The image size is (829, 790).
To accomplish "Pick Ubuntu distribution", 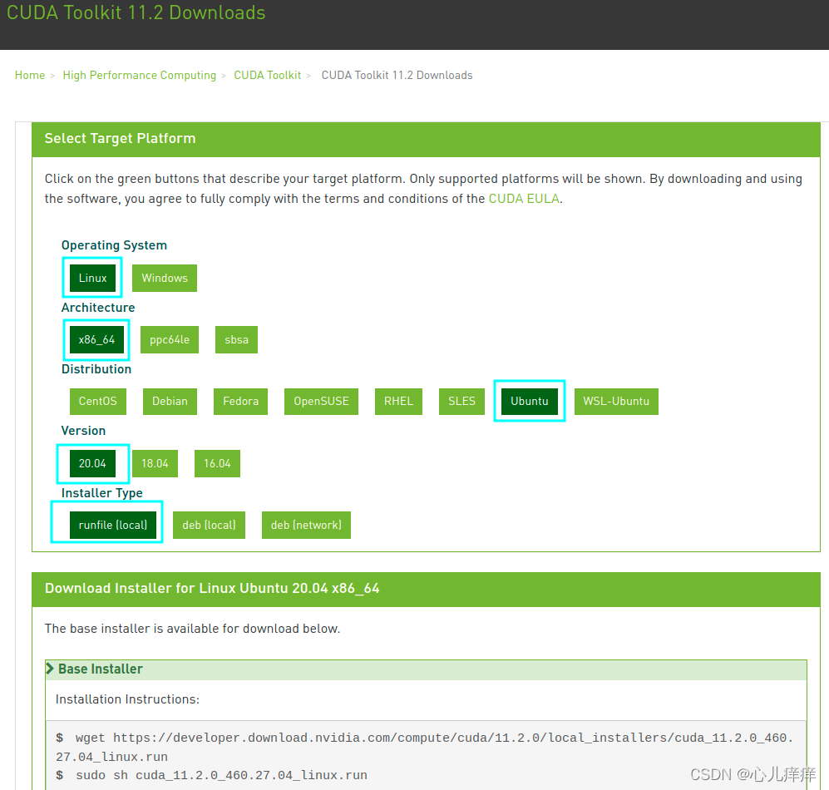I will pos(529,402).
